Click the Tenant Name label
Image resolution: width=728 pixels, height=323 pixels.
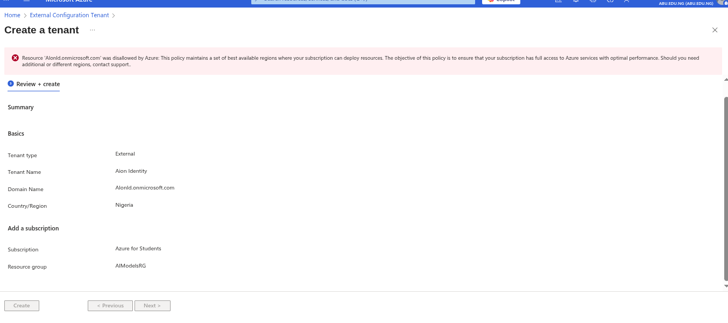pyautogui.click(x=24, y=172)
